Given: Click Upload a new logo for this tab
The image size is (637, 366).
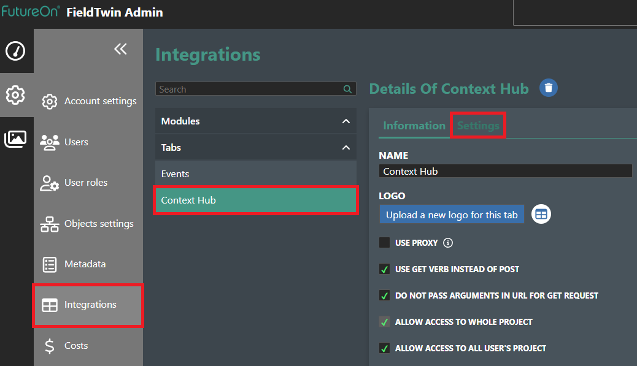Looking at the screenshot, I should [x=451, y=214].
